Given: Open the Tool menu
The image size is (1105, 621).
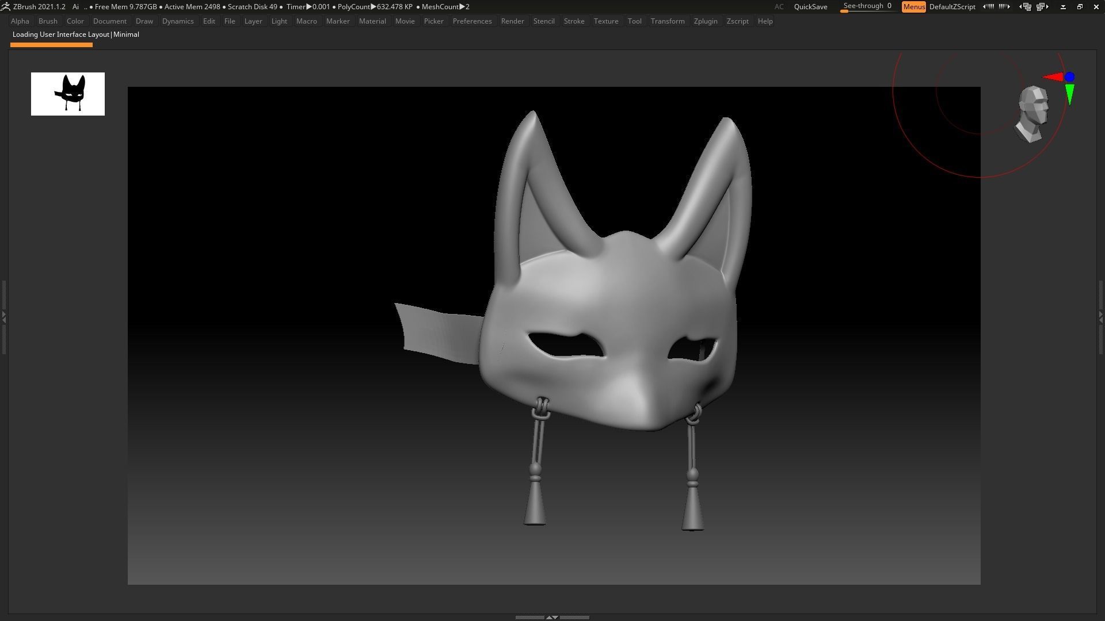Looking at the screenshot, I should click(x=634, y=21).
